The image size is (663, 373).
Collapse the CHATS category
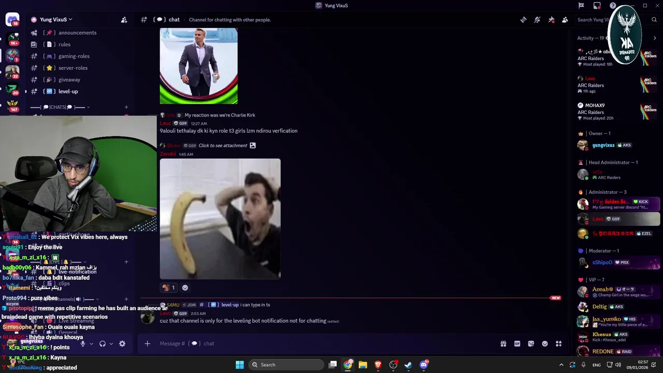(60, 107)
